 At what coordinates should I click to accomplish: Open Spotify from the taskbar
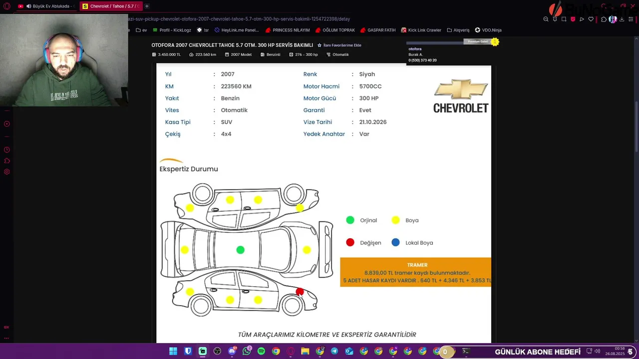pos(261,352)
